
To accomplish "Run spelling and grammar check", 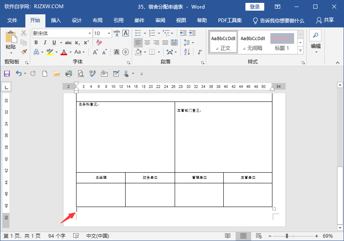I will (x=92, y=74).
